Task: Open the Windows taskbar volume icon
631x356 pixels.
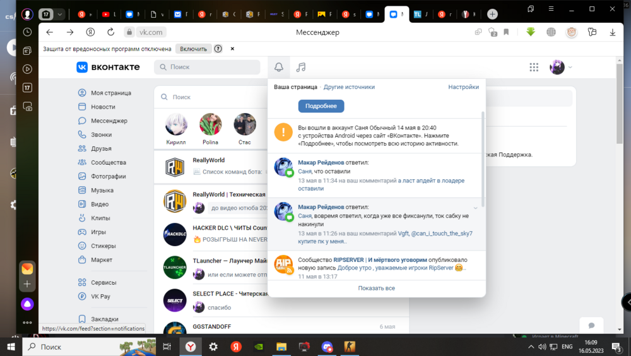Action: pos(542,347)
